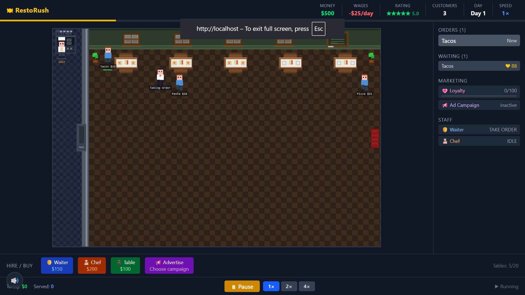Image resolution: width=525 pixels, height=295 pixels.
Task: Click the Running status indicator
Action: point(506,287)
